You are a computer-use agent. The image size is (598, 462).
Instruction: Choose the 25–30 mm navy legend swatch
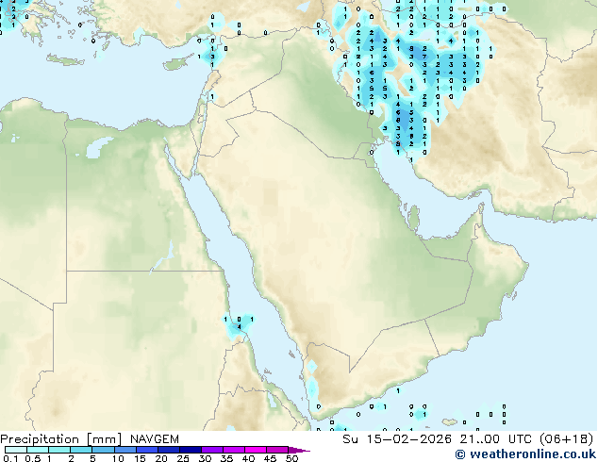tap(190, 450)
